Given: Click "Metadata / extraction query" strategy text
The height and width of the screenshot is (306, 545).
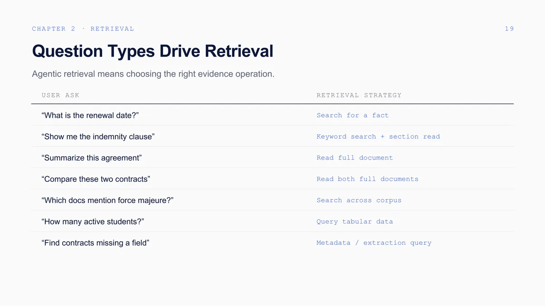Looking at the screenshot, I should (x=374, y=243).
